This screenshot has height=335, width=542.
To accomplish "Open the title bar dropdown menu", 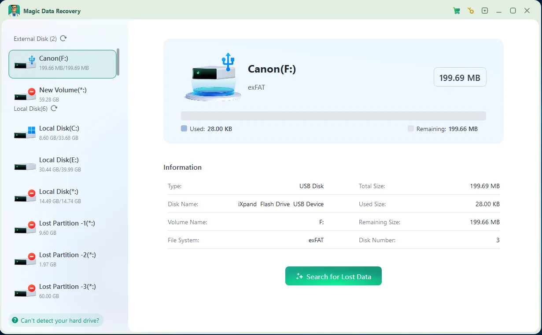I will [485, 10].
